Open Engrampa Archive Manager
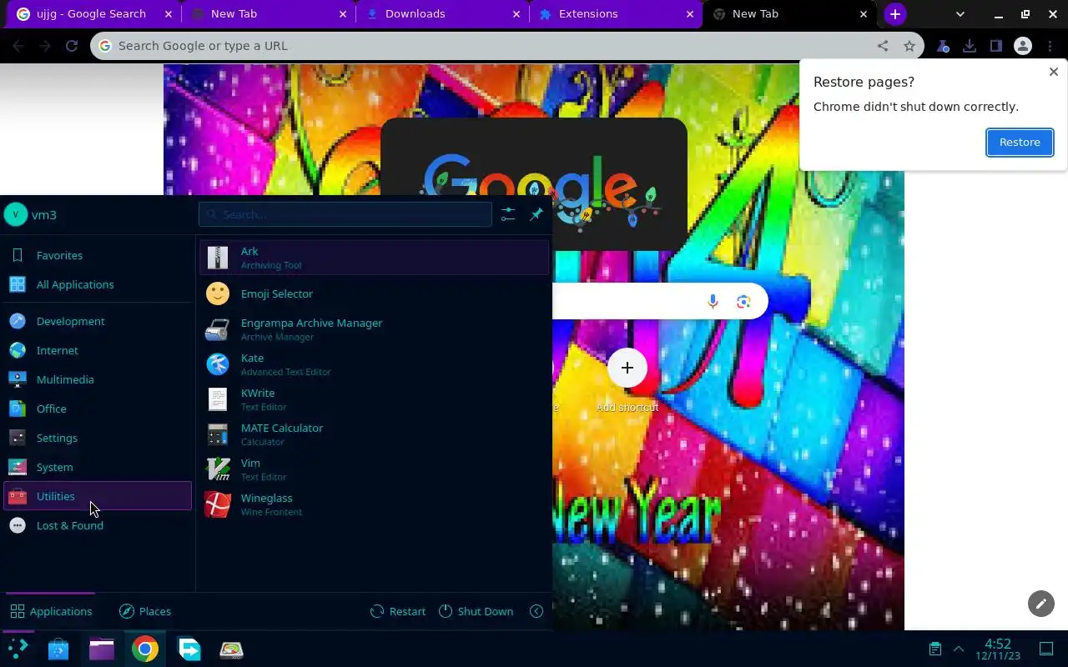Viewport: 1068px width, 667px height. (374, 329)
